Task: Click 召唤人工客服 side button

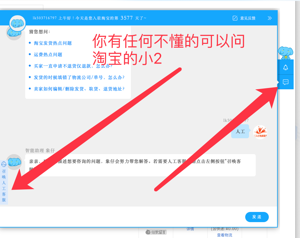Action: tap(4, 182)
